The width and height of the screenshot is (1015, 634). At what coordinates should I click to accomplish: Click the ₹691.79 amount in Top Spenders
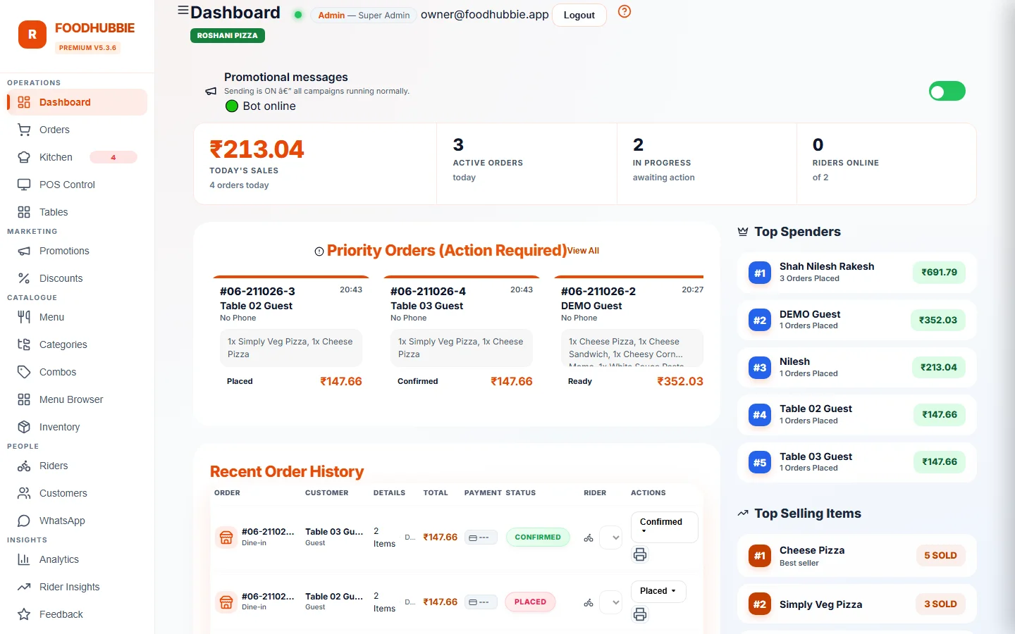click(x=940, y=273)
